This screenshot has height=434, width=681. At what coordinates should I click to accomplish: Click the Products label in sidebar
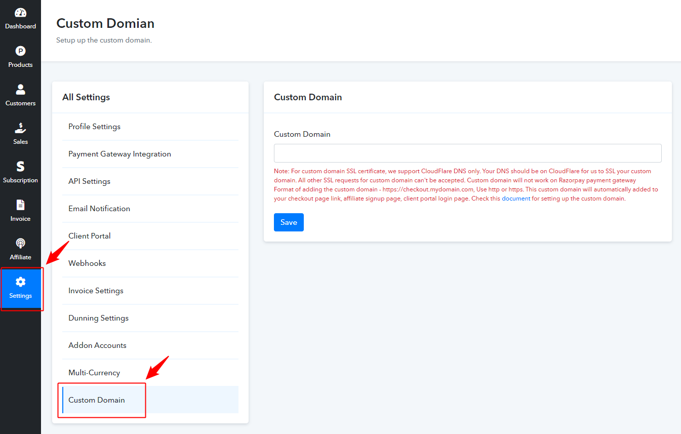point(20,65)
